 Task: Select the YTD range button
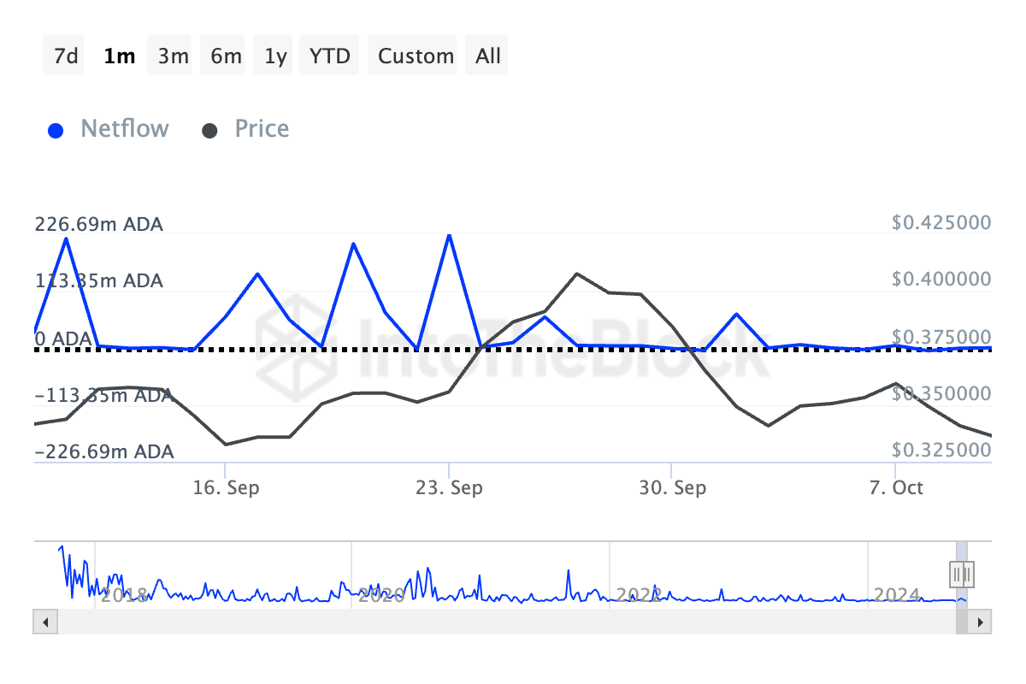(329, 56)
